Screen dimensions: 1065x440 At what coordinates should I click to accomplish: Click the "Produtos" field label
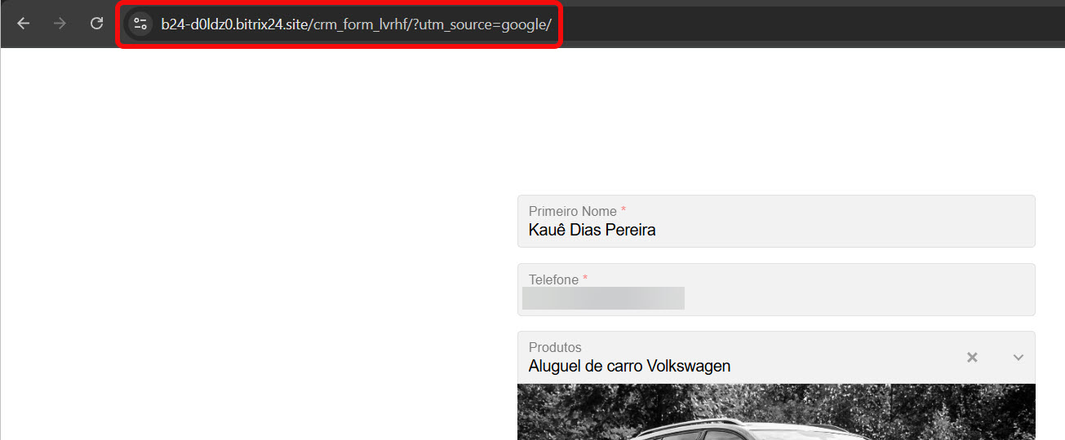point(555,347)
